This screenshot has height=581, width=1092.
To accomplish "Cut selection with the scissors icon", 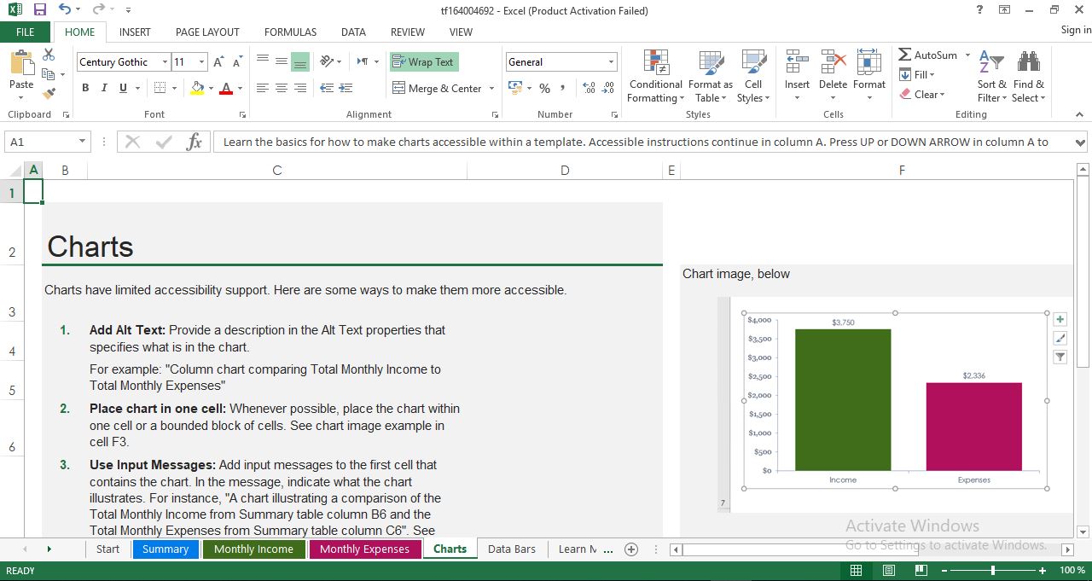I will (x=49, y=55).
